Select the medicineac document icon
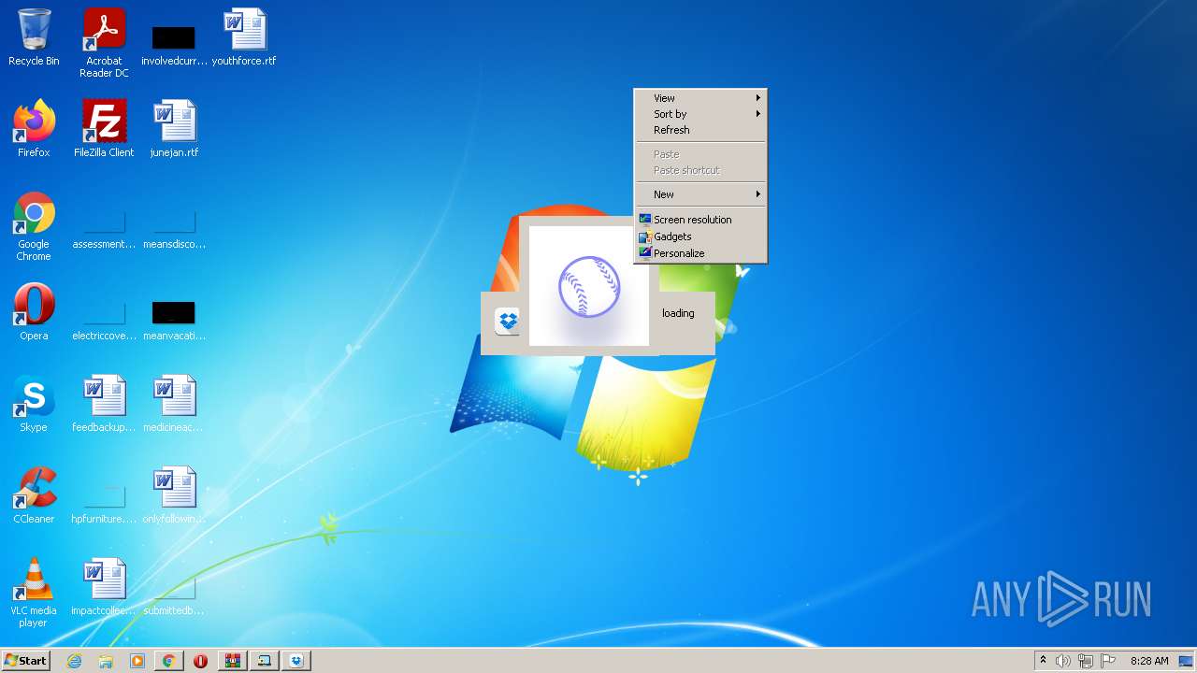Image resolution: width=1197 pixels, height=673 pixels. point(174,404)
